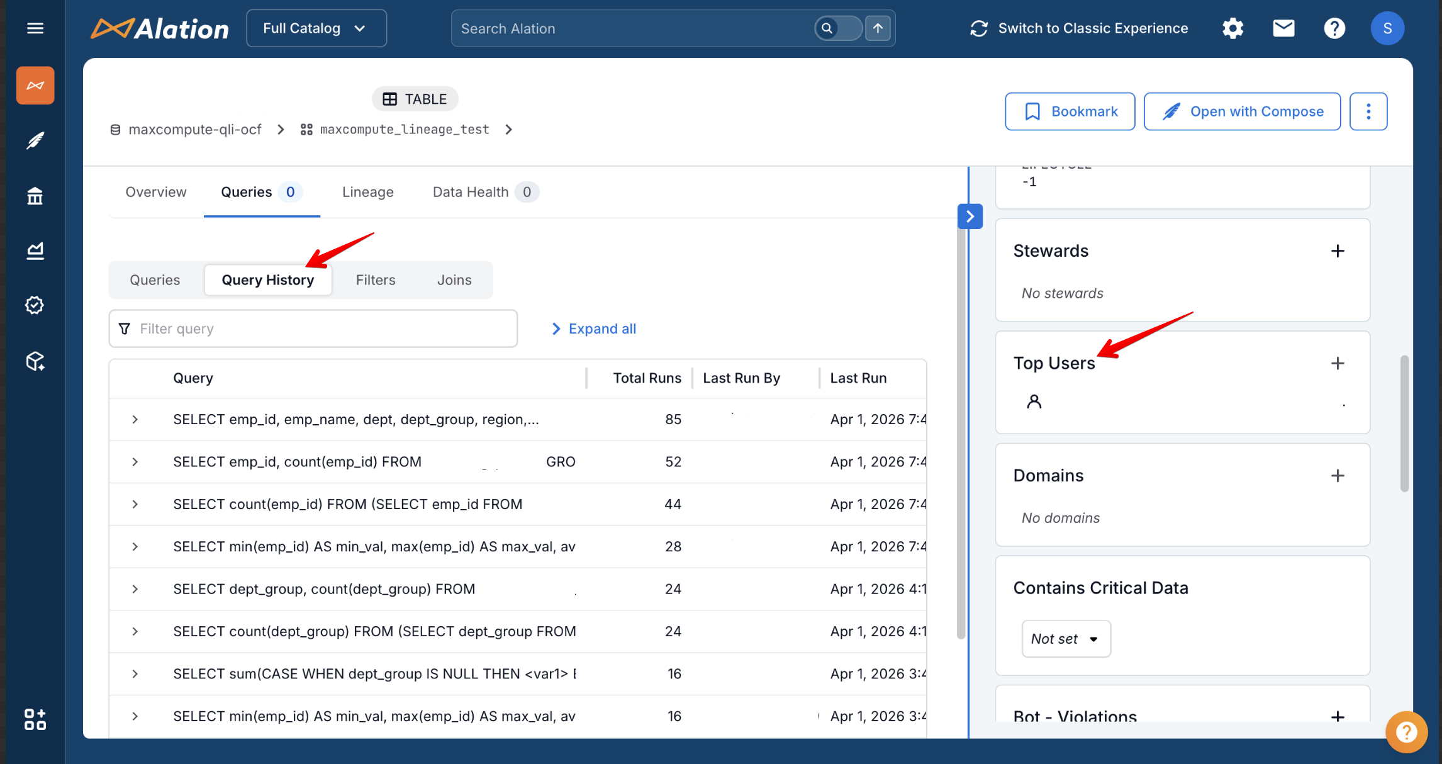
Task: Click the Bookmark button
Action: click(x=1070, y=111)
